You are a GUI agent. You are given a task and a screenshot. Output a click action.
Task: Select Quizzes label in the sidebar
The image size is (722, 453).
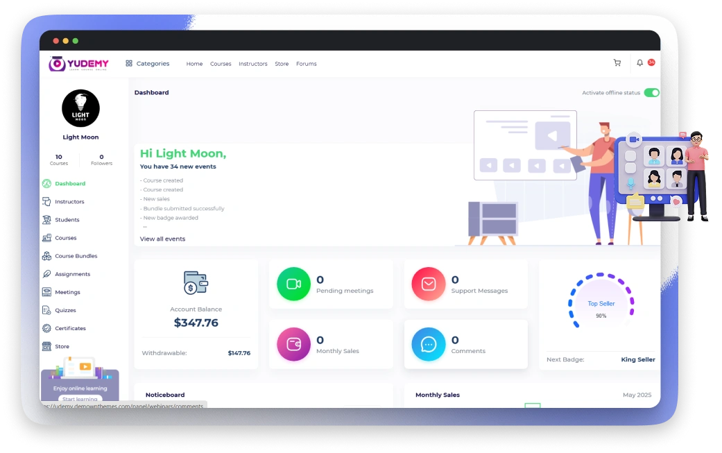(x=65, y=310)
